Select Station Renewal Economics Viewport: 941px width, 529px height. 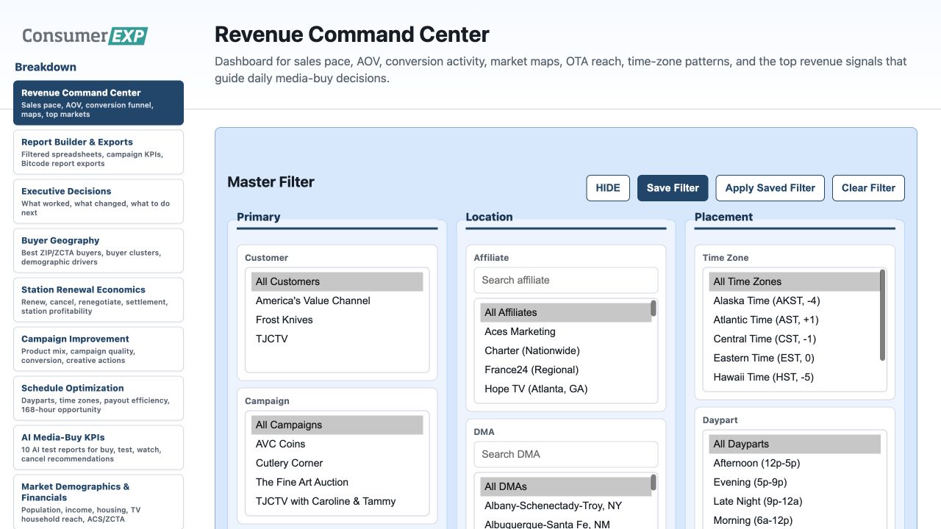tap(99, 300)
